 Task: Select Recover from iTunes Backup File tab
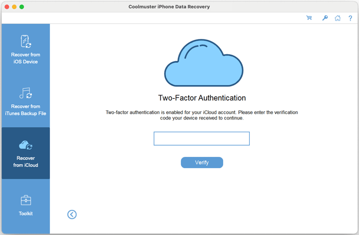[x=26, y=101]
